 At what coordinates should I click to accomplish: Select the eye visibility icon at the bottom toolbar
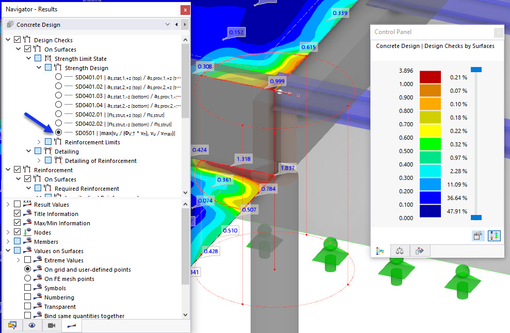pyautogui.click(x=32, y=325)
